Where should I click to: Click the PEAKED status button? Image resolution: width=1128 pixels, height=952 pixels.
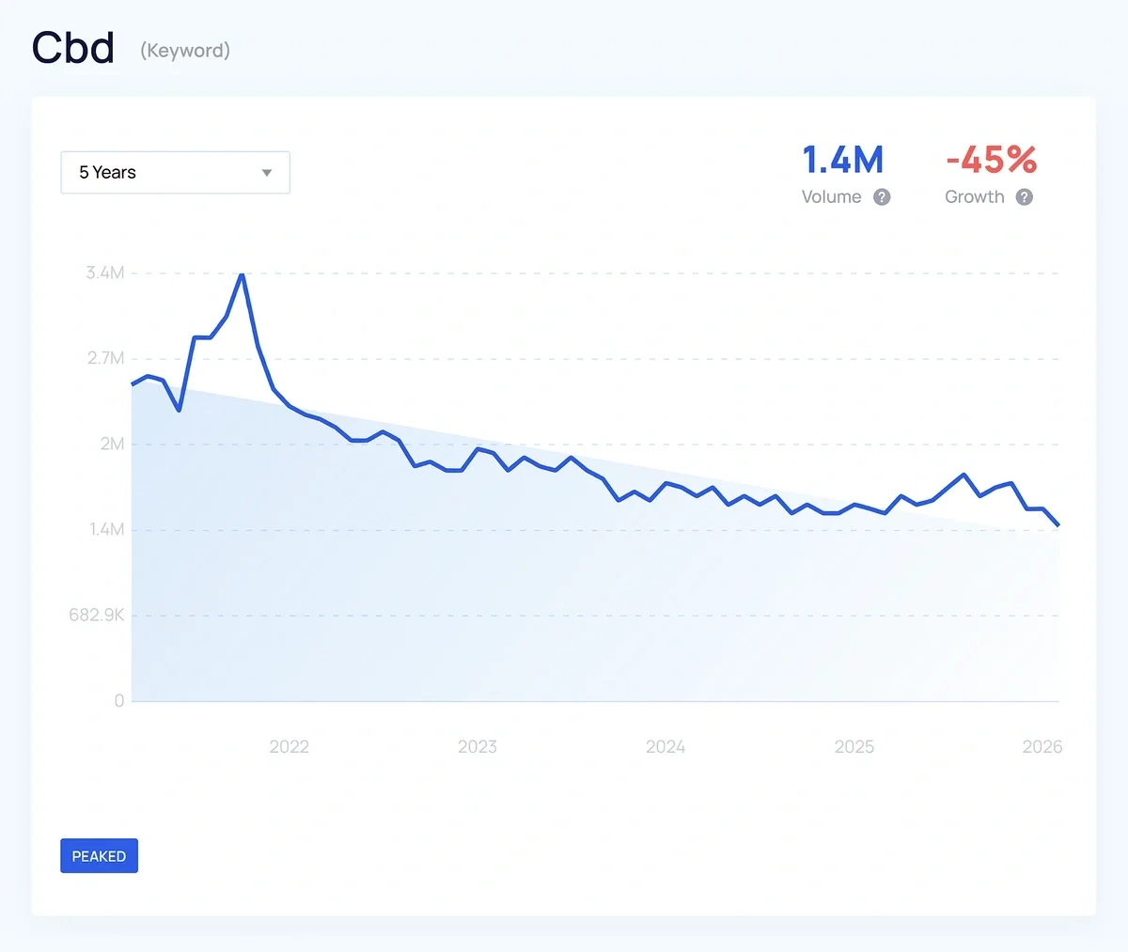99,855
